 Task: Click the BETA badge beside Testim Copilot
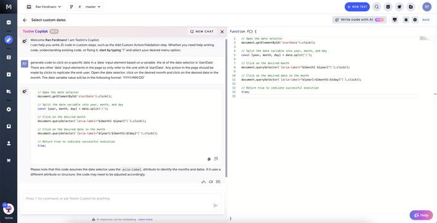coord(54,31)
